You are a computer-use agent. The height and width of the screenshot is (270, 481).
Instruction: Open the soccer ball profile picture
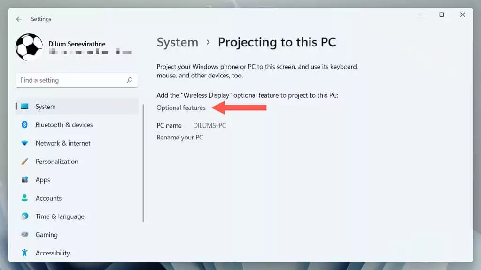pyautogui.click(x=29, y=47)
